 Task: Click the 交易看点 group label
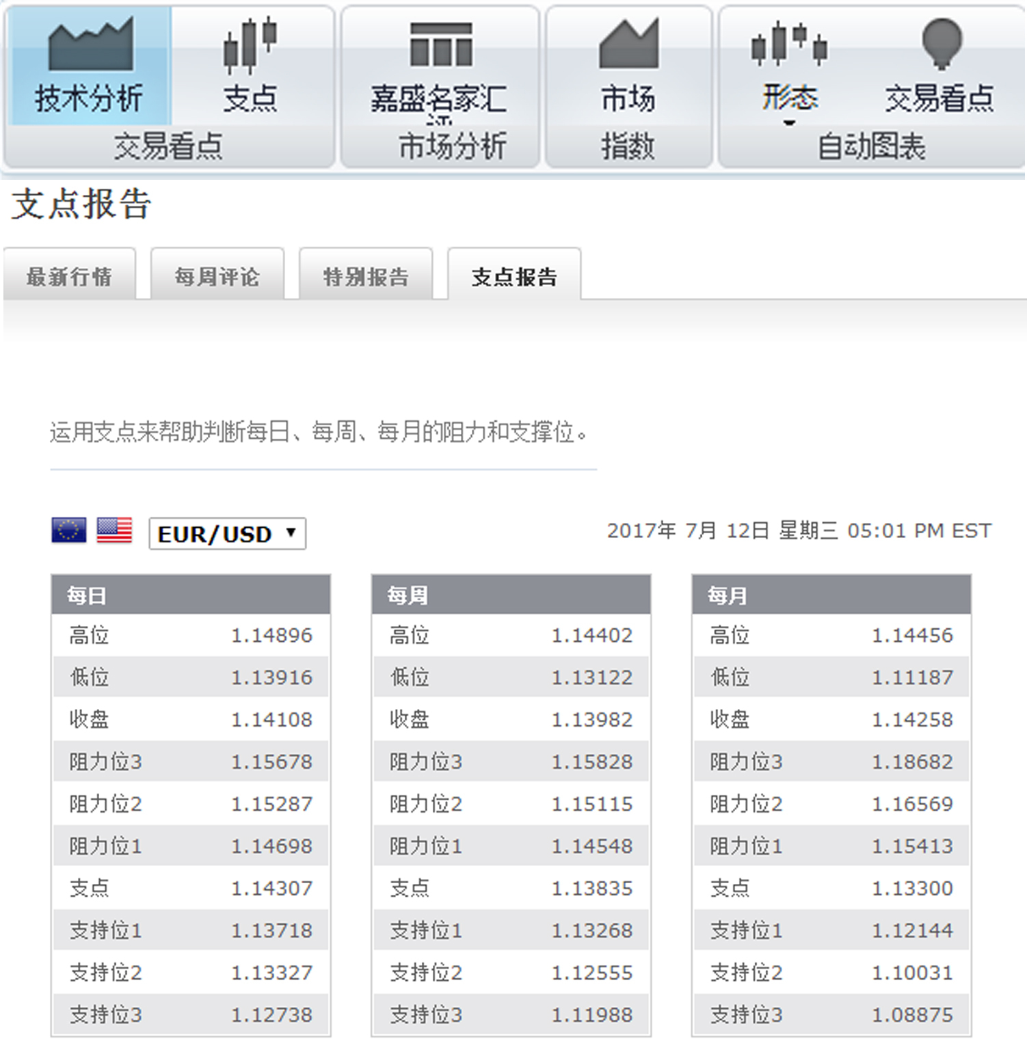coord(168,146)
